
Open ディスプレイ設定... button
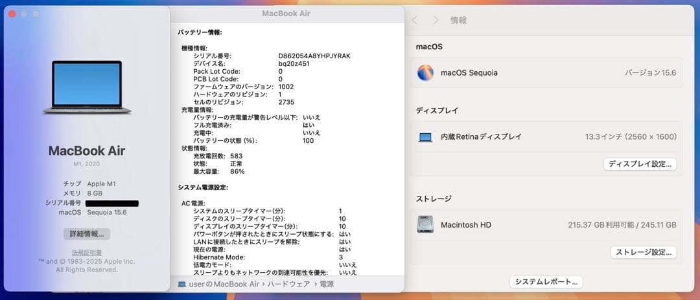coord(640,164)
